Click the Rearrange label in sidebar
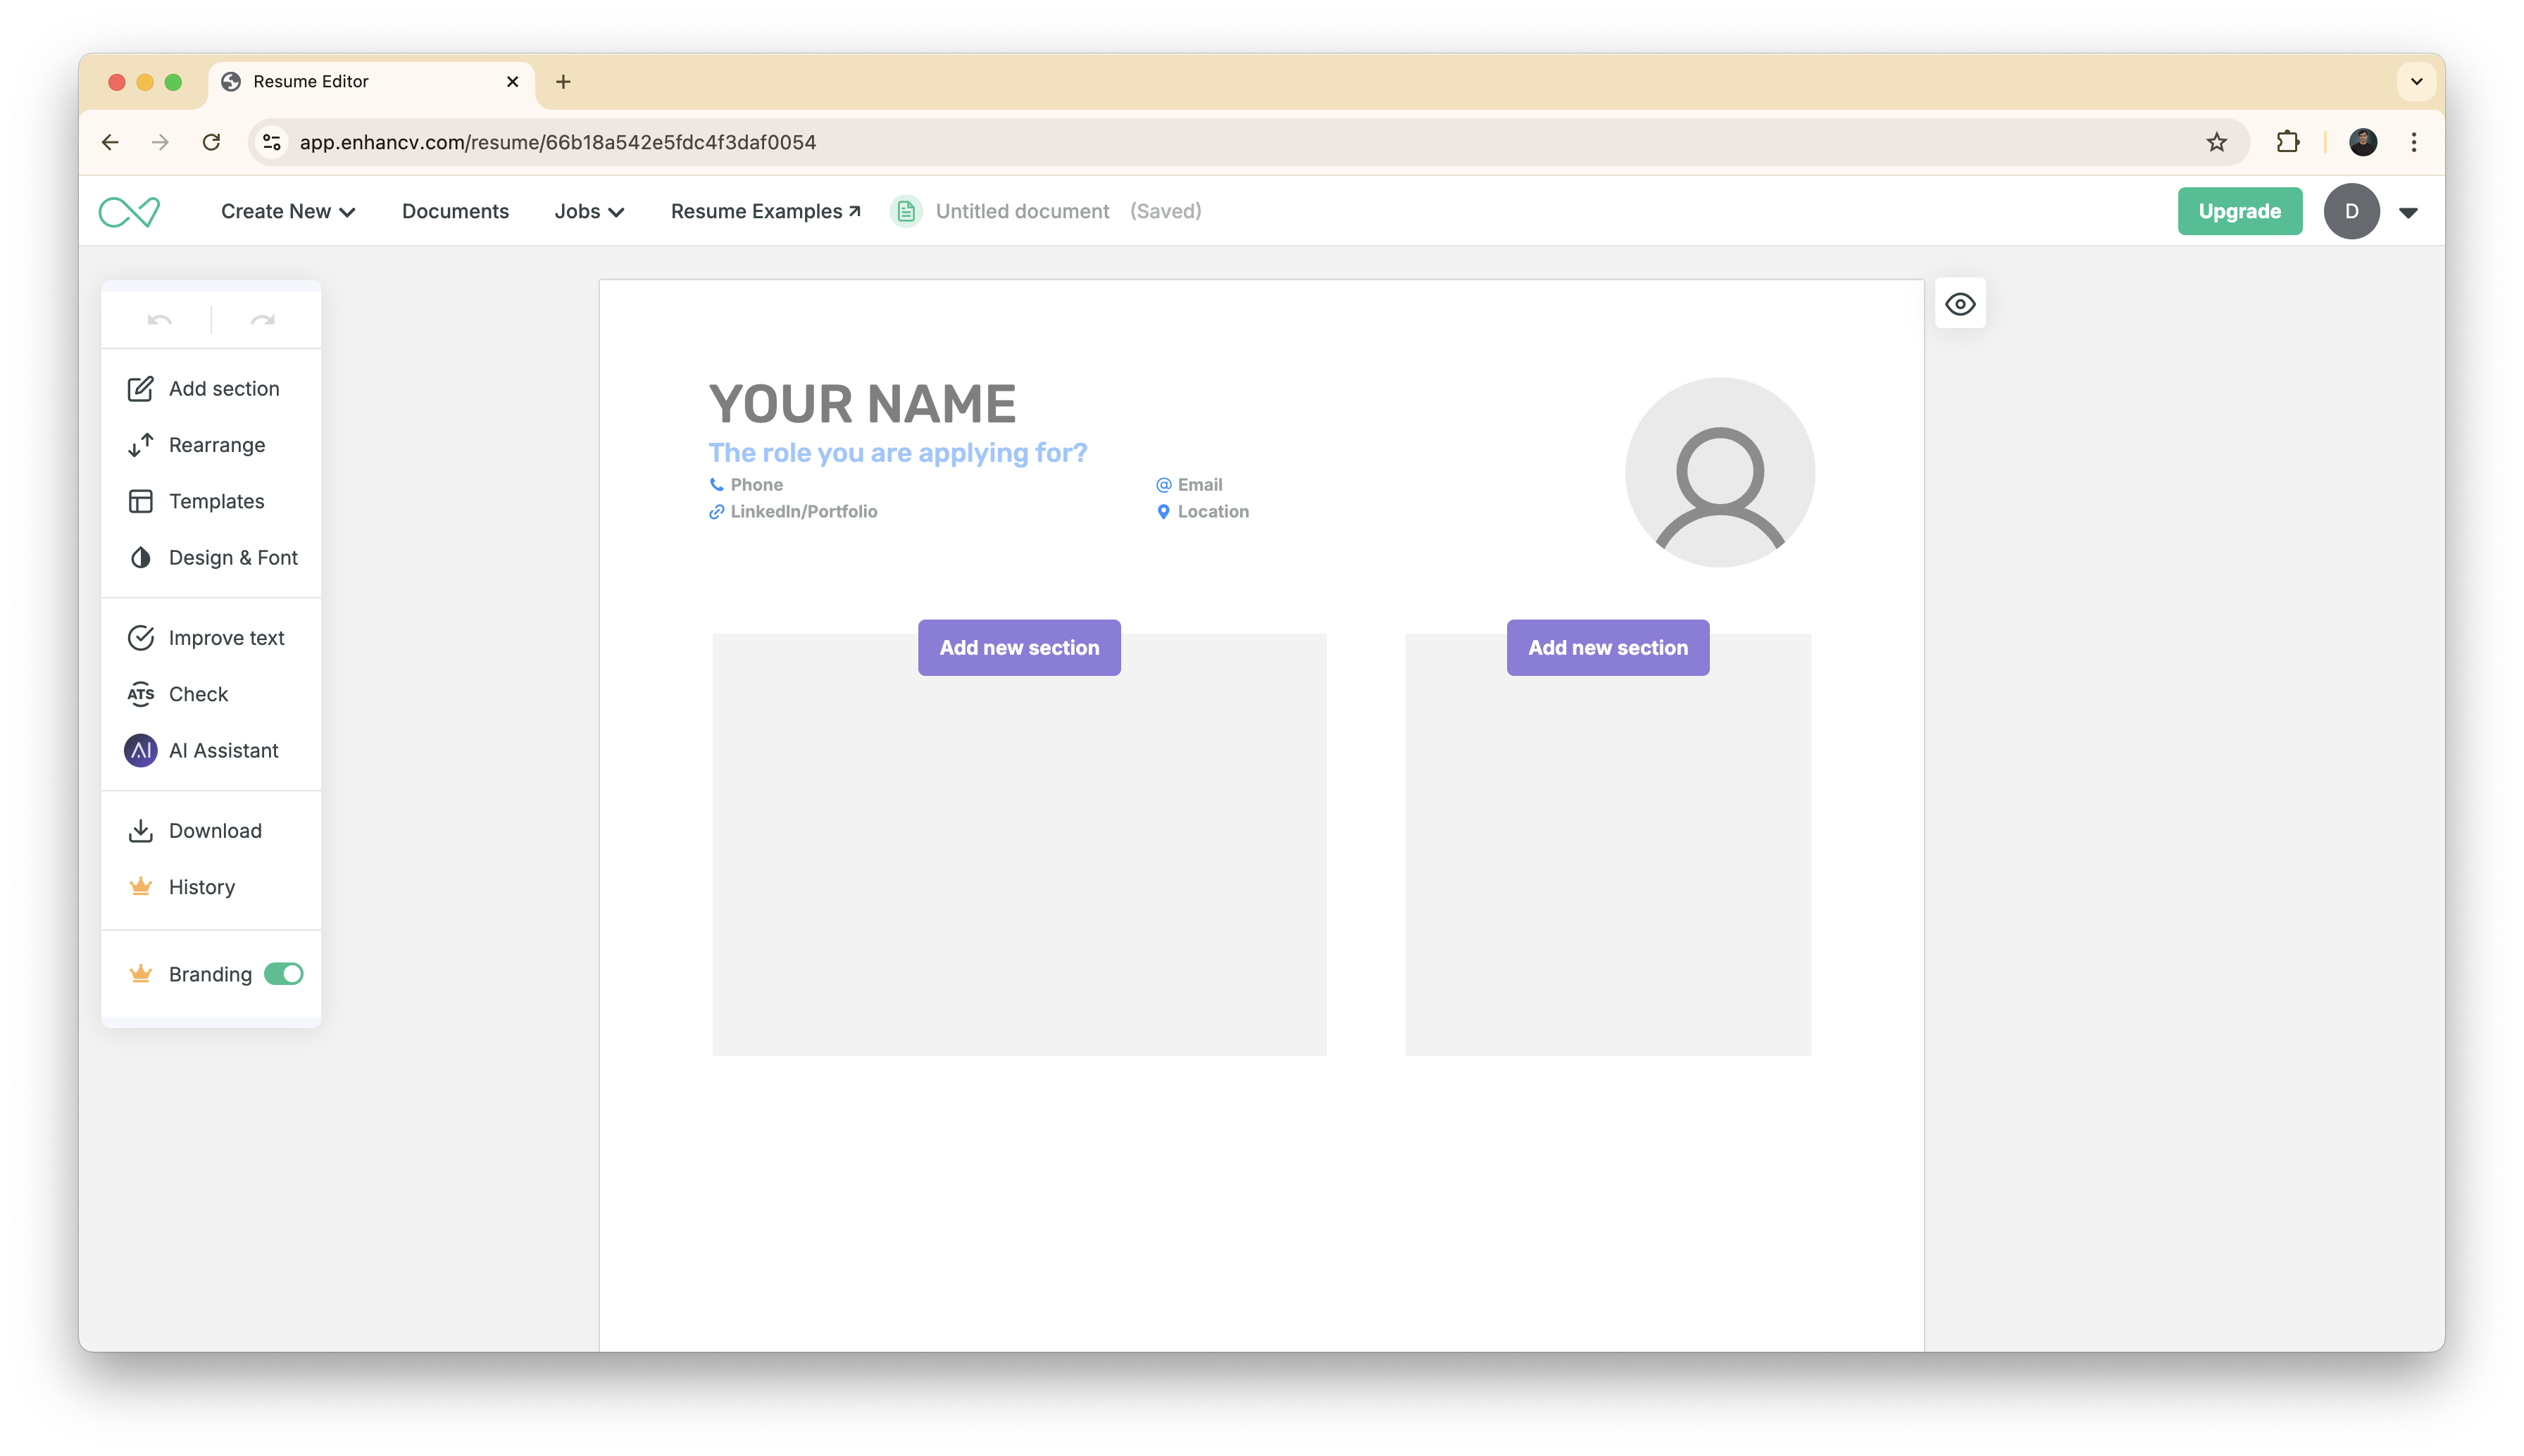The image size is (2524, 1456). 217,445
